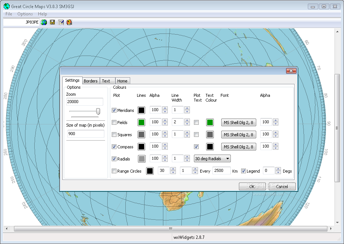Click the vertical scrollbar down arrow

click(337, 223)
